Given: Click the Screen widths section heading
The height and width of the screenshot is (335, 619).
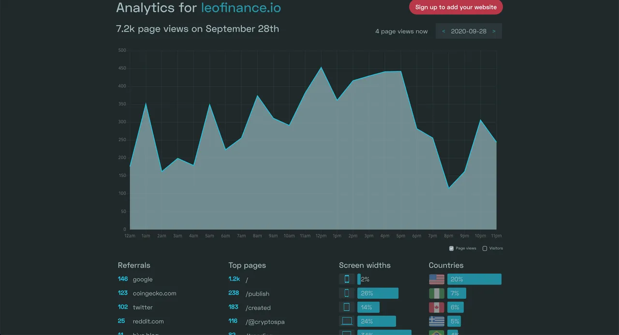Looking at the screenshot, I should [365, 265].
